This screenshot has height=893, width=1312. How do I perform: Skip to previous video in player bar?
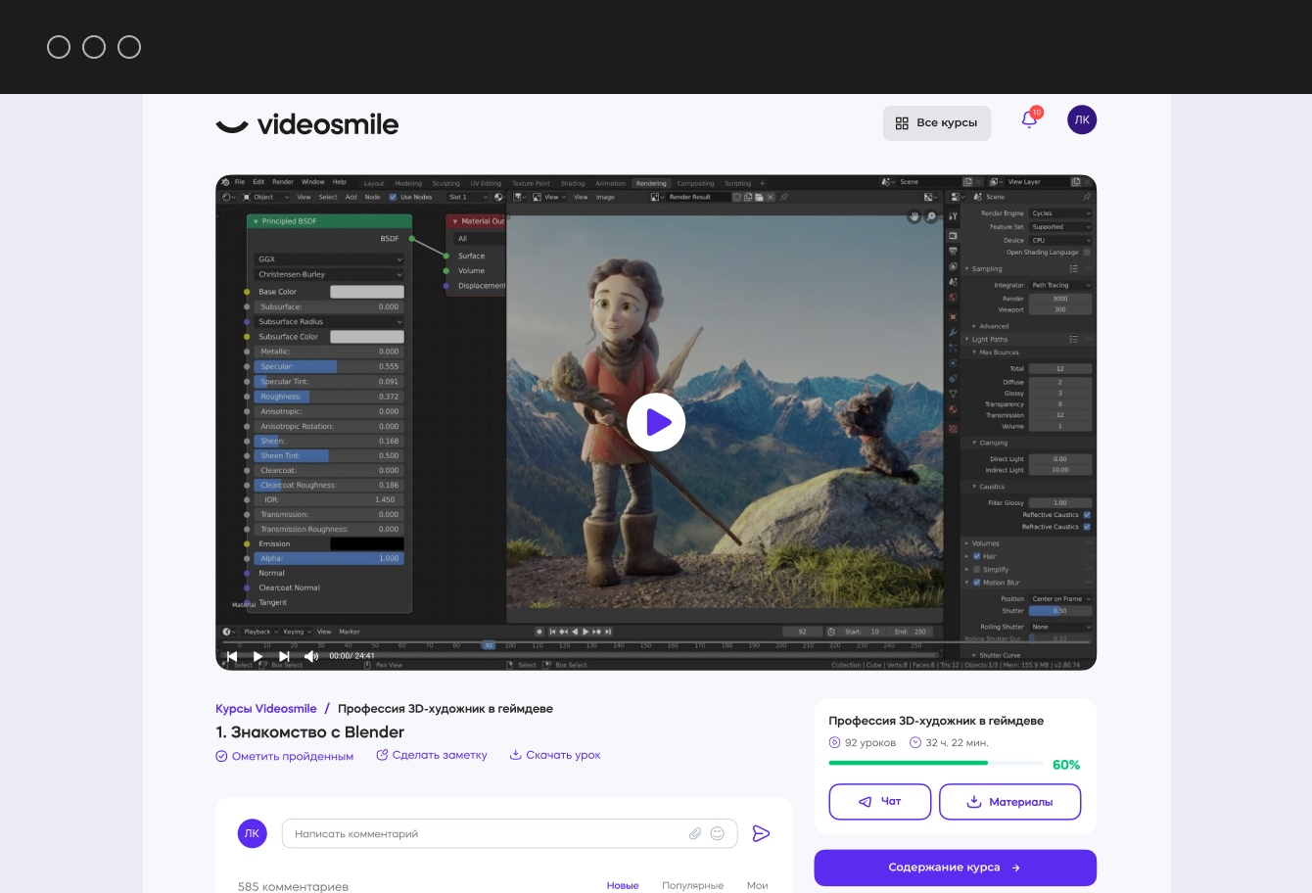coord(231,656)
